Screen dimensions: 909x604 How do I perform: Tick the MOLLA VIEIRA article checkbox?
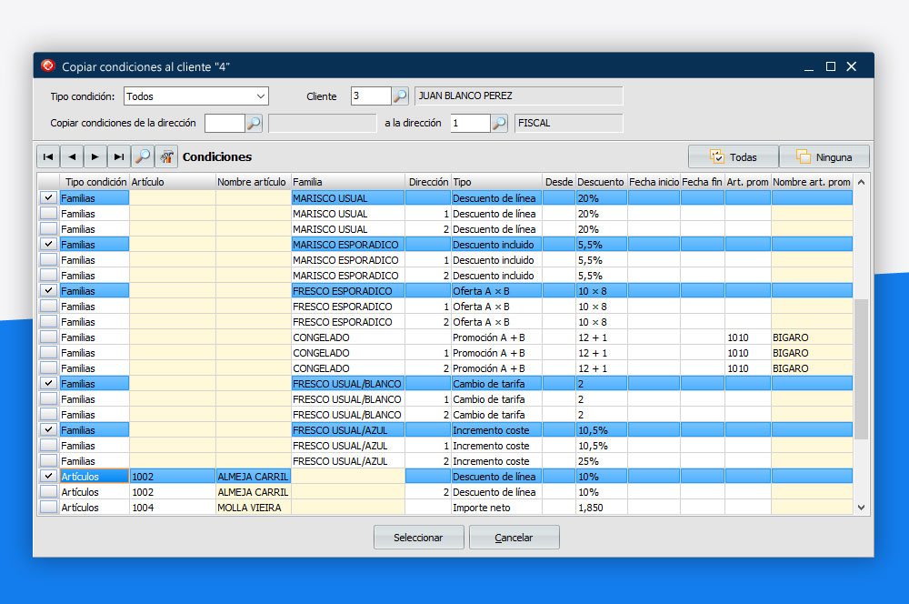[48, 508]
